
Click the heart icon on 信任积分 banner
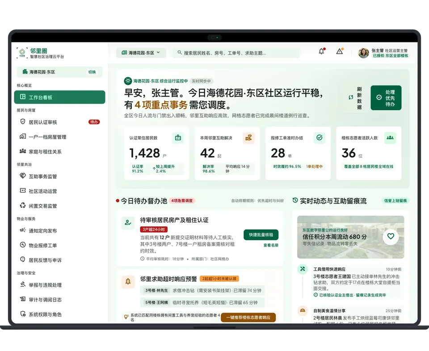tap(391, 237)
